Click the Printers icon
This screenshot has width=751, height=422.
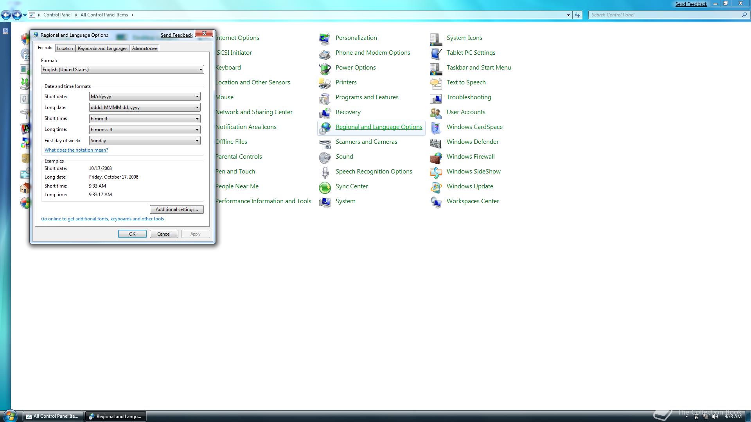click(x=325, y=83)
